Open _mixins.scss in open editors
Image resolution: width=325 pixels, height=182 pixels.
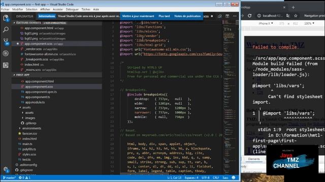pyautogui.click(x=33, y=70)
